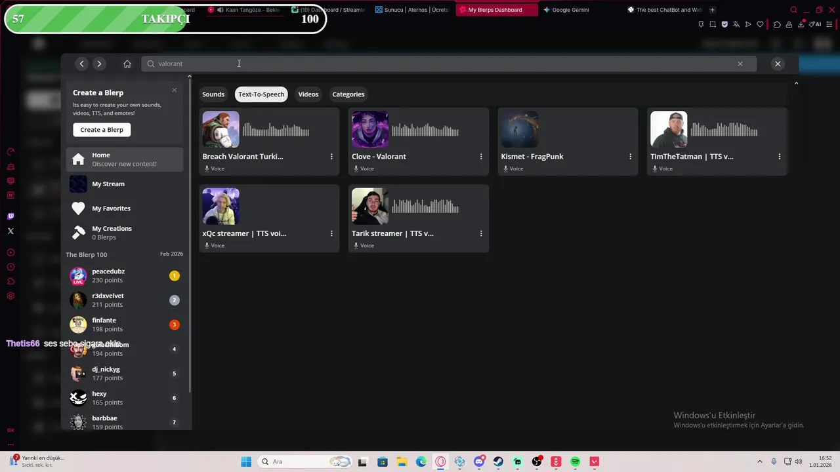
Task: Click the Clove - Valorant title
Action: click(379, 157)
